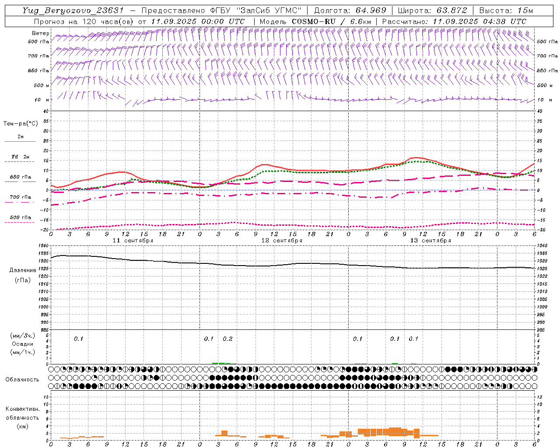
Task: Click the (мм/3ч.) unit label
Action: [x=22, y=336]
